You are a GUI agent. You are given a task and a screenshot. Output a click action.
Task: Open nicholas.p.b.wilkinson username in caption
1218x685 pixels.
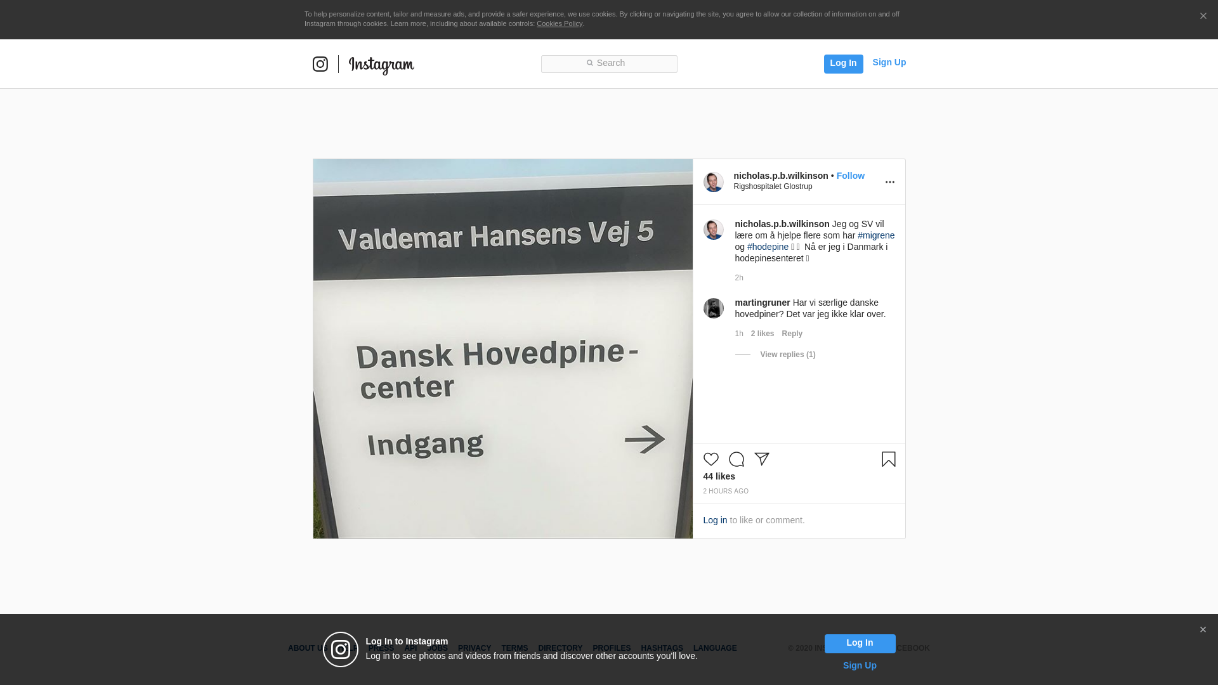pos(782,224)
